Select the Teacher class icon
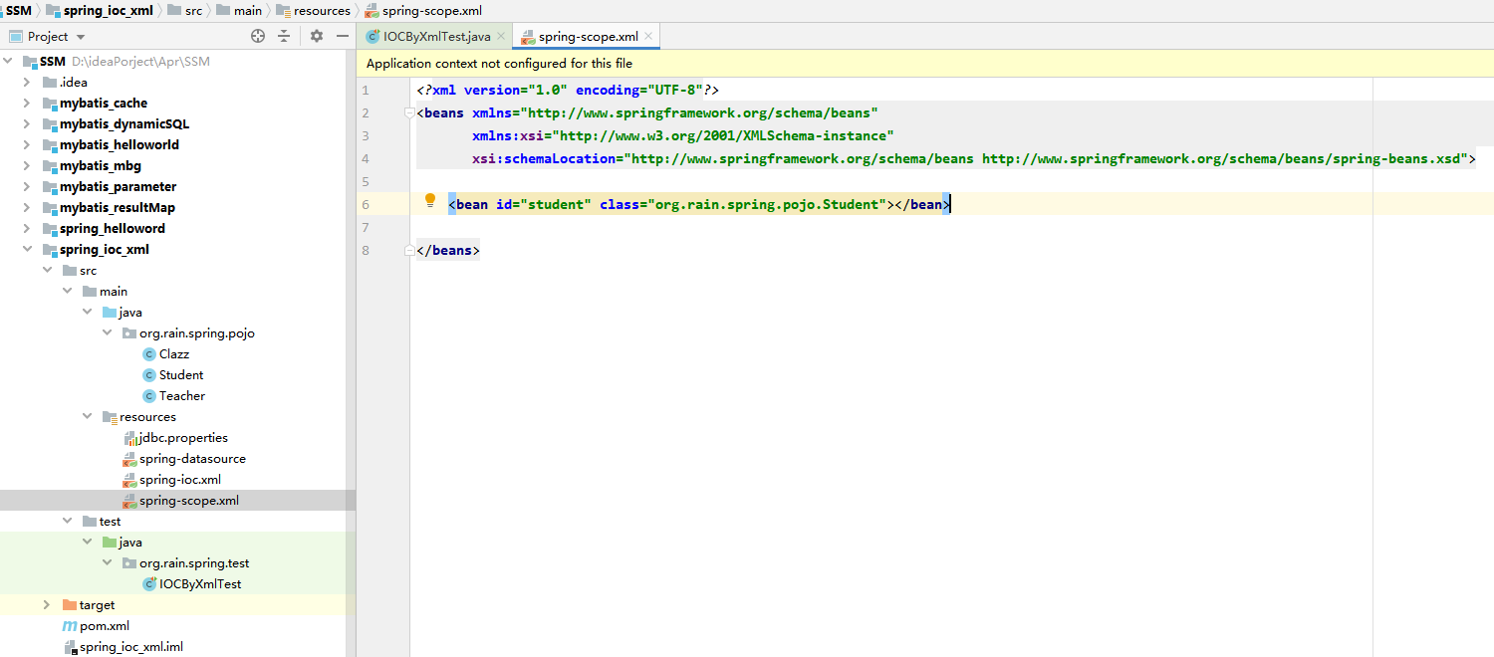Viewport: 1494px width, 657px height. (149, 396)
